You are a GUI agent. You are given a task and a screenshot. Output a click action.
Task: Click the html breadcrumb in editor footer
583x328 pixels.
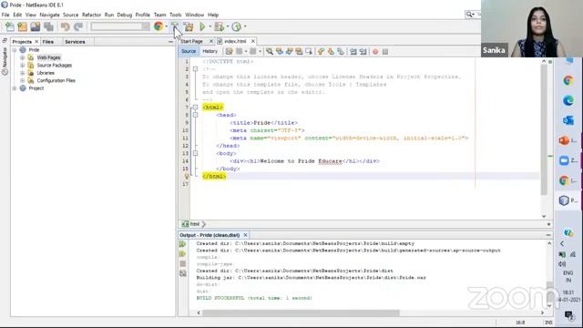194,224
